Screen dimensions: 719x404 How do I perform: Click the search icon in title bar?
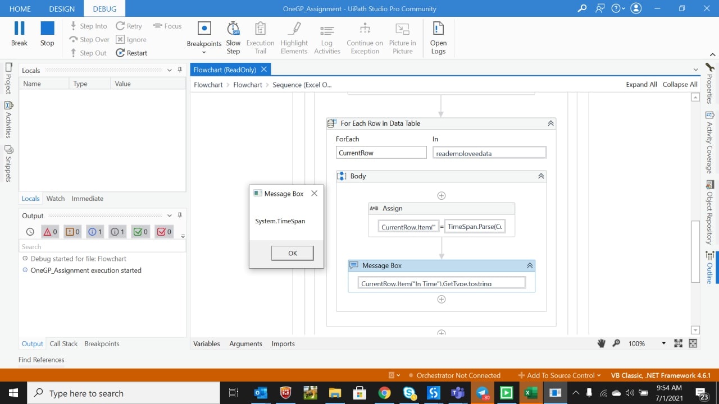point(582,8)
